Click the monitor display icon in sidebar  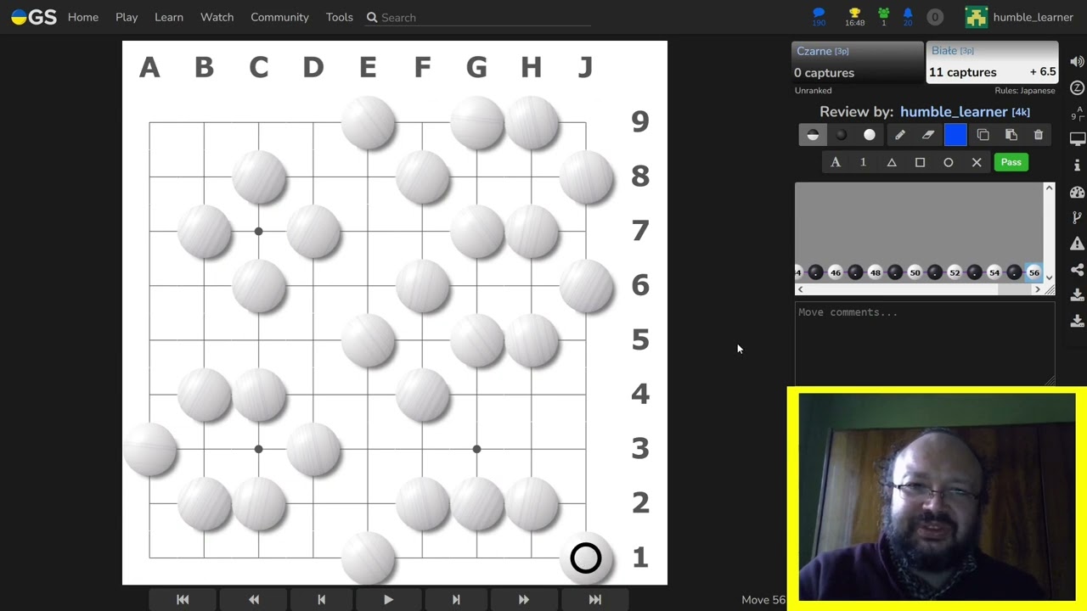tap(1077, 139)
